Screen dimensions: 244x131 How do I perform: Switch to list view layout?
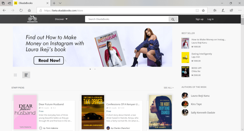pyautogui.click(x=26, y=75)
